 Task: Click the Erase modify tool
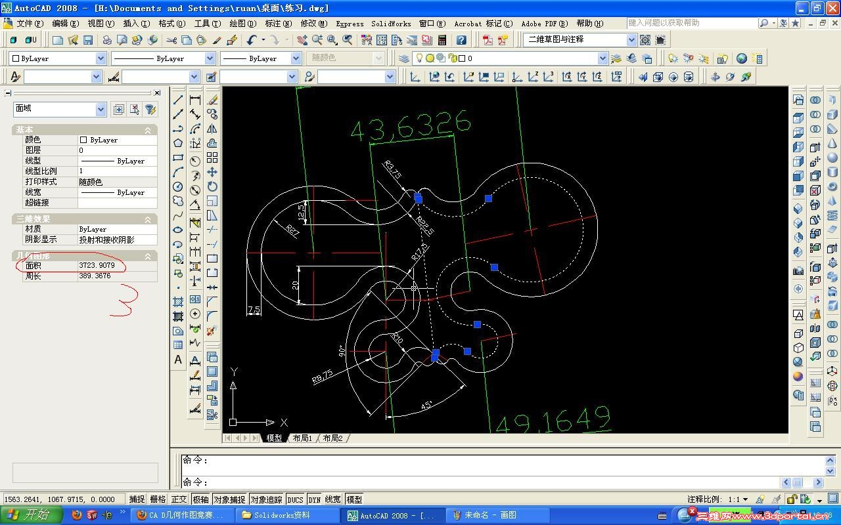tap(212, 100)
